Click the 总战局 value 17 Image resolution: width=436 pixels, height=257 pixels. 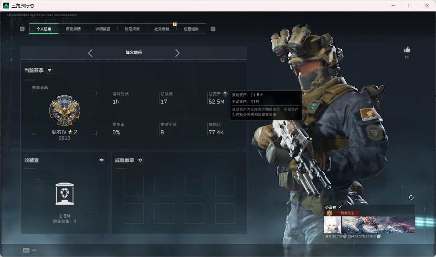(164, 102)
